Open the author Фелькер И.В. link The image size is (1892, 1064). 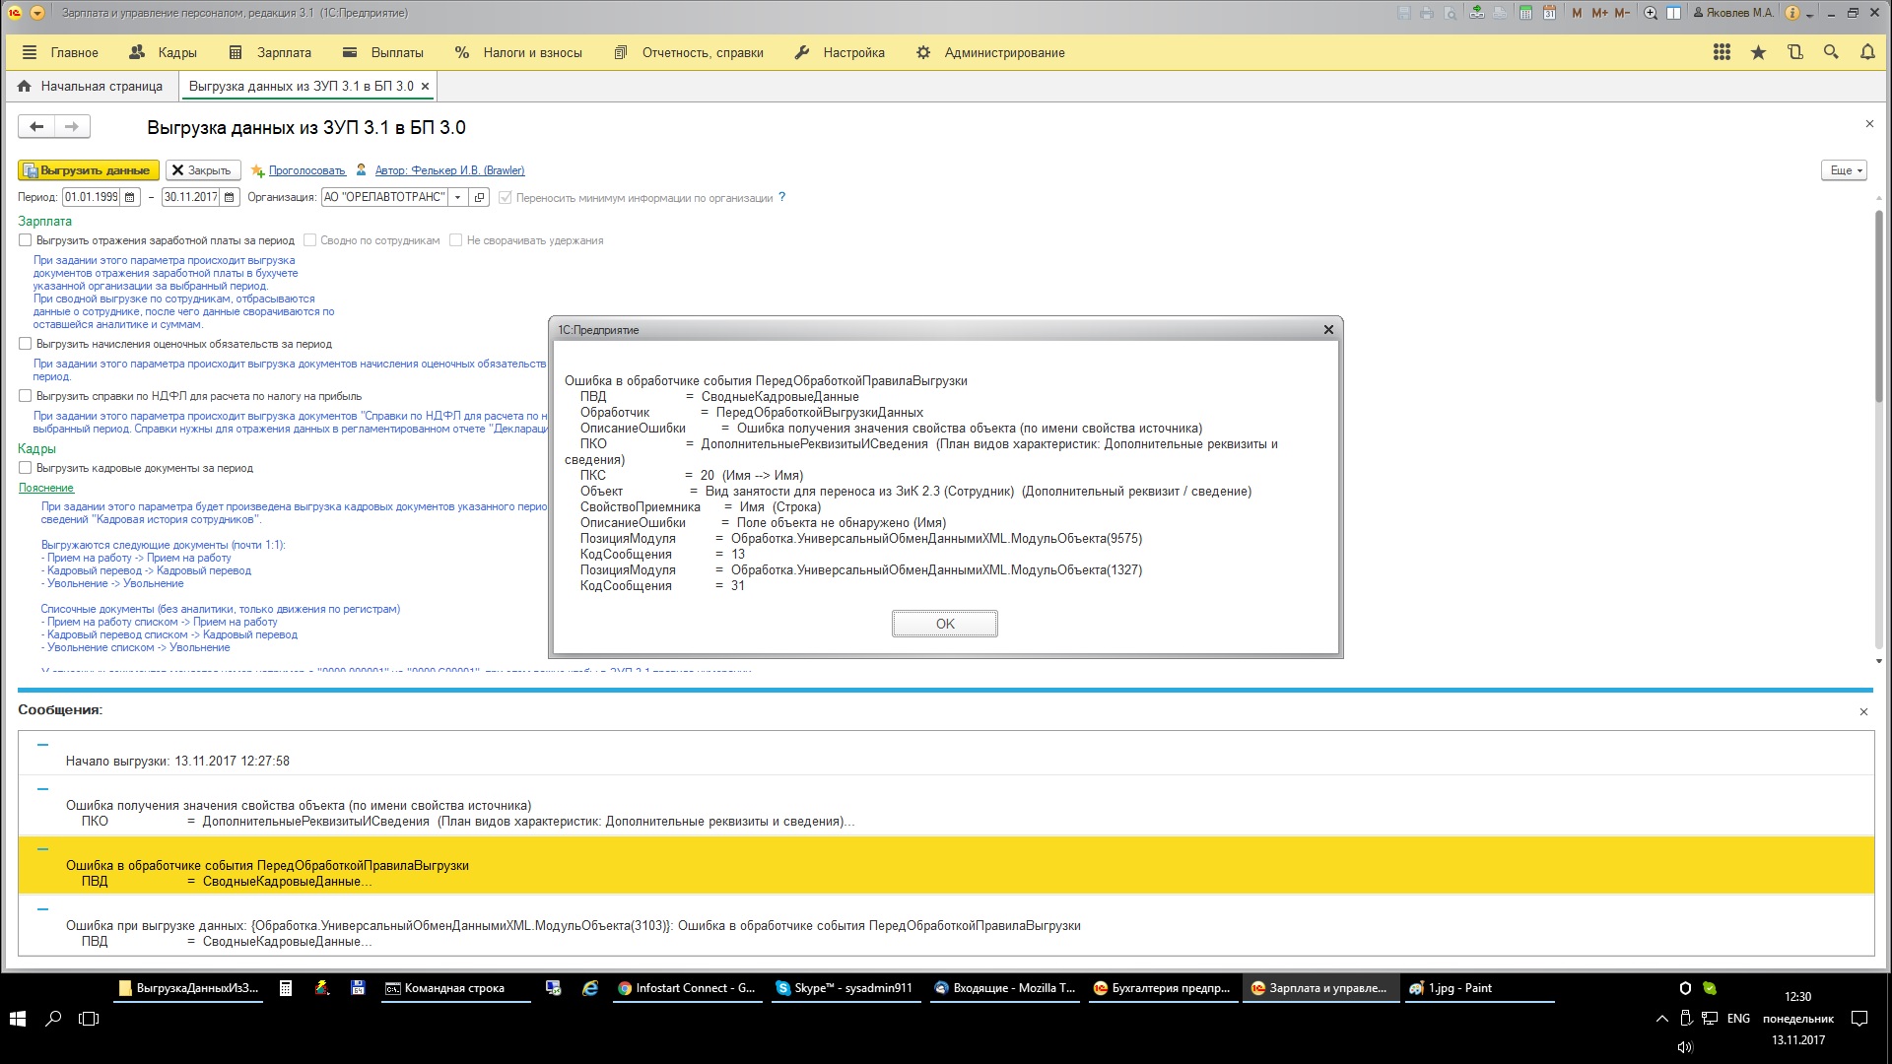pos(449,170)
